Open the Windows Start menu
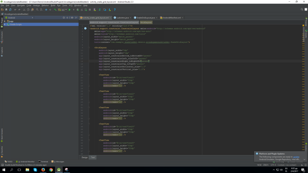The image size is (308, 173). (4, 170)
